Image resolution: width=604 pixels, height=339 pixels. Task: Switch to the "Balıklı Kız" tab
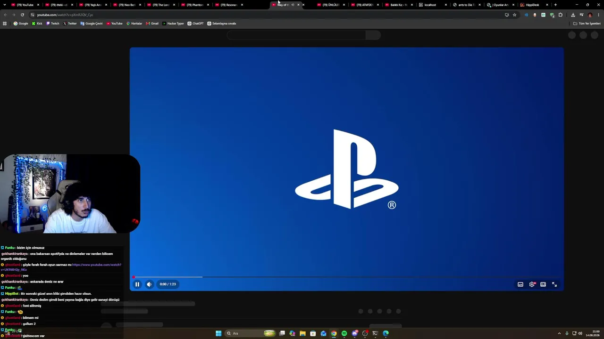coord(399,5)
